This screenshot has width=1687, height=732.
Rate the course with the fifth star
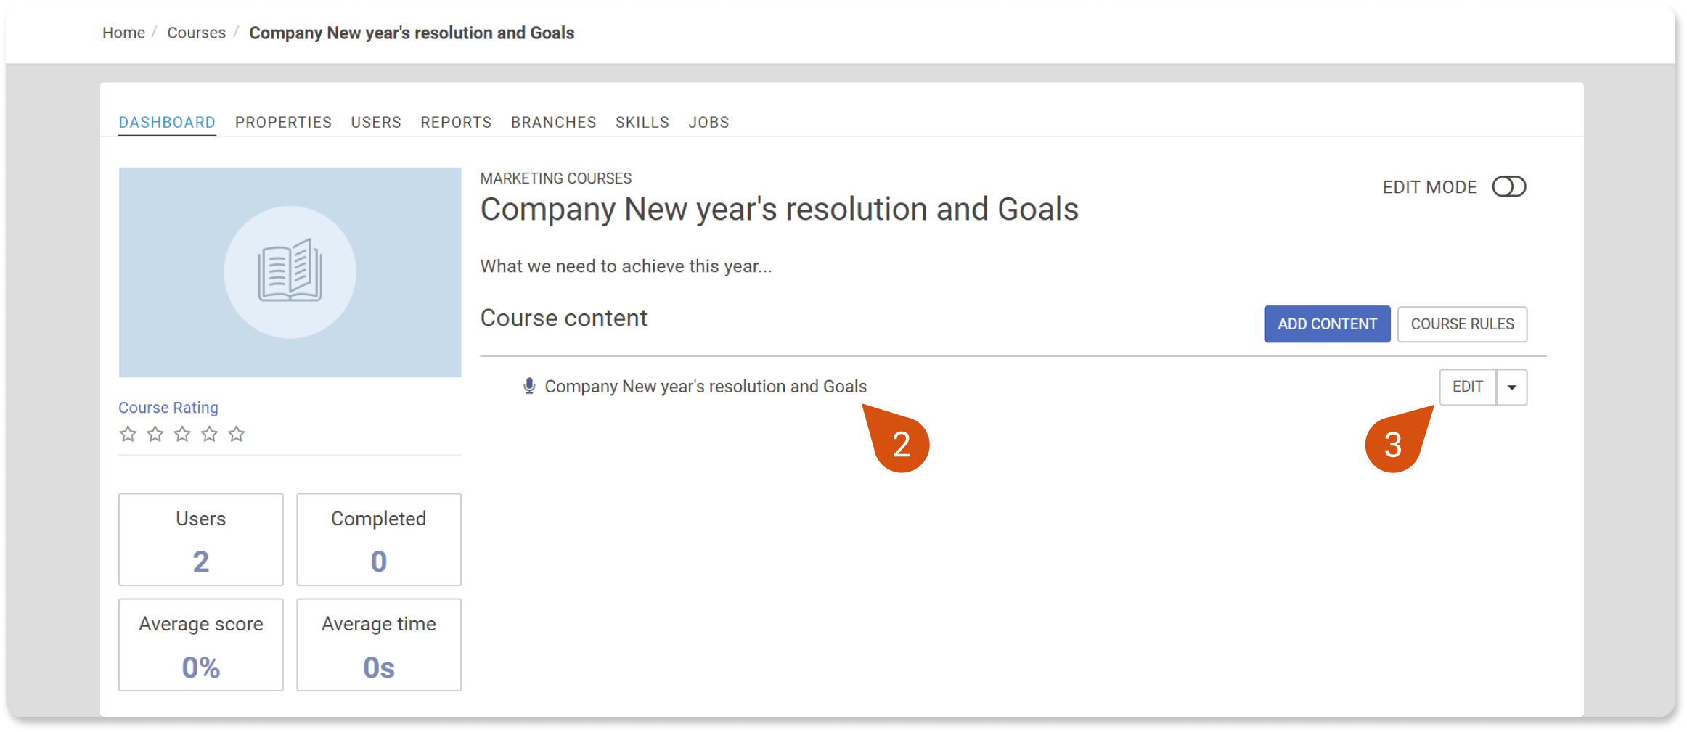click(237, 435)
